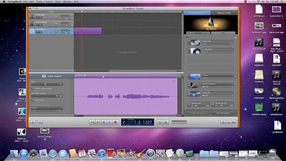The image size is (286, 161).
Task: Select the purple audio region in timeline
Action: click(88, 31)
